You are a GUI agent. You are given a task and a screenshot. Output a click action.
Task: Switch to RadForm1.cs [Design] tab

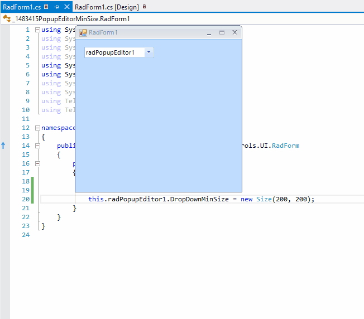coord(107,7)
